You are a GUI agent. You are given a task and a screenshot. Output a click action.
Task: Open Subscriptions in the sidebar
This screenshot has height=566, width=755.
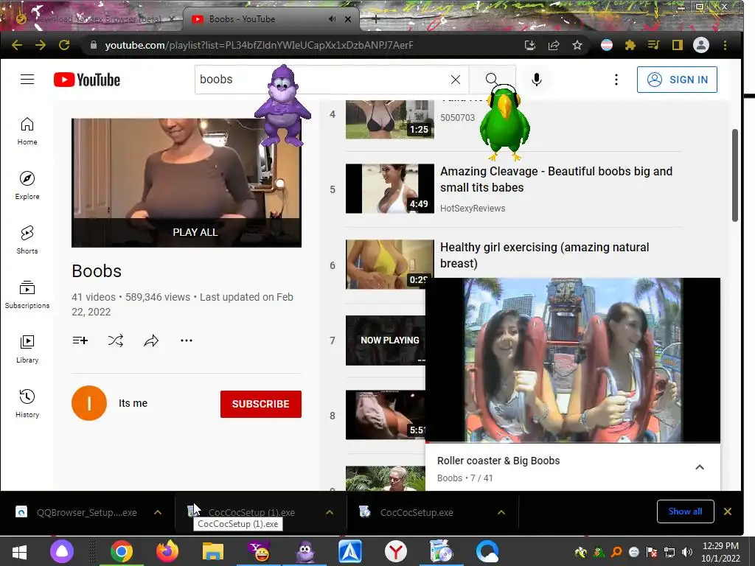[x=27, y=294]
